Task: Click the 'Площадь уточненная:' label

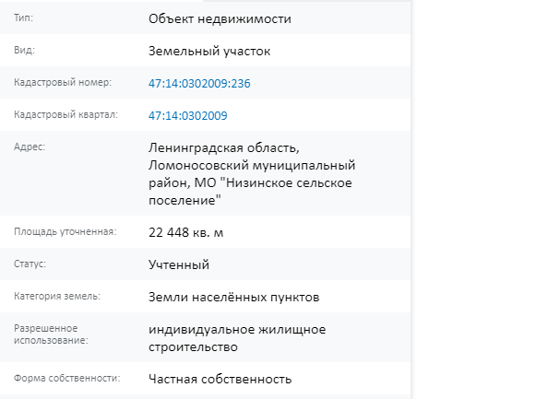Action: [65, 231]
